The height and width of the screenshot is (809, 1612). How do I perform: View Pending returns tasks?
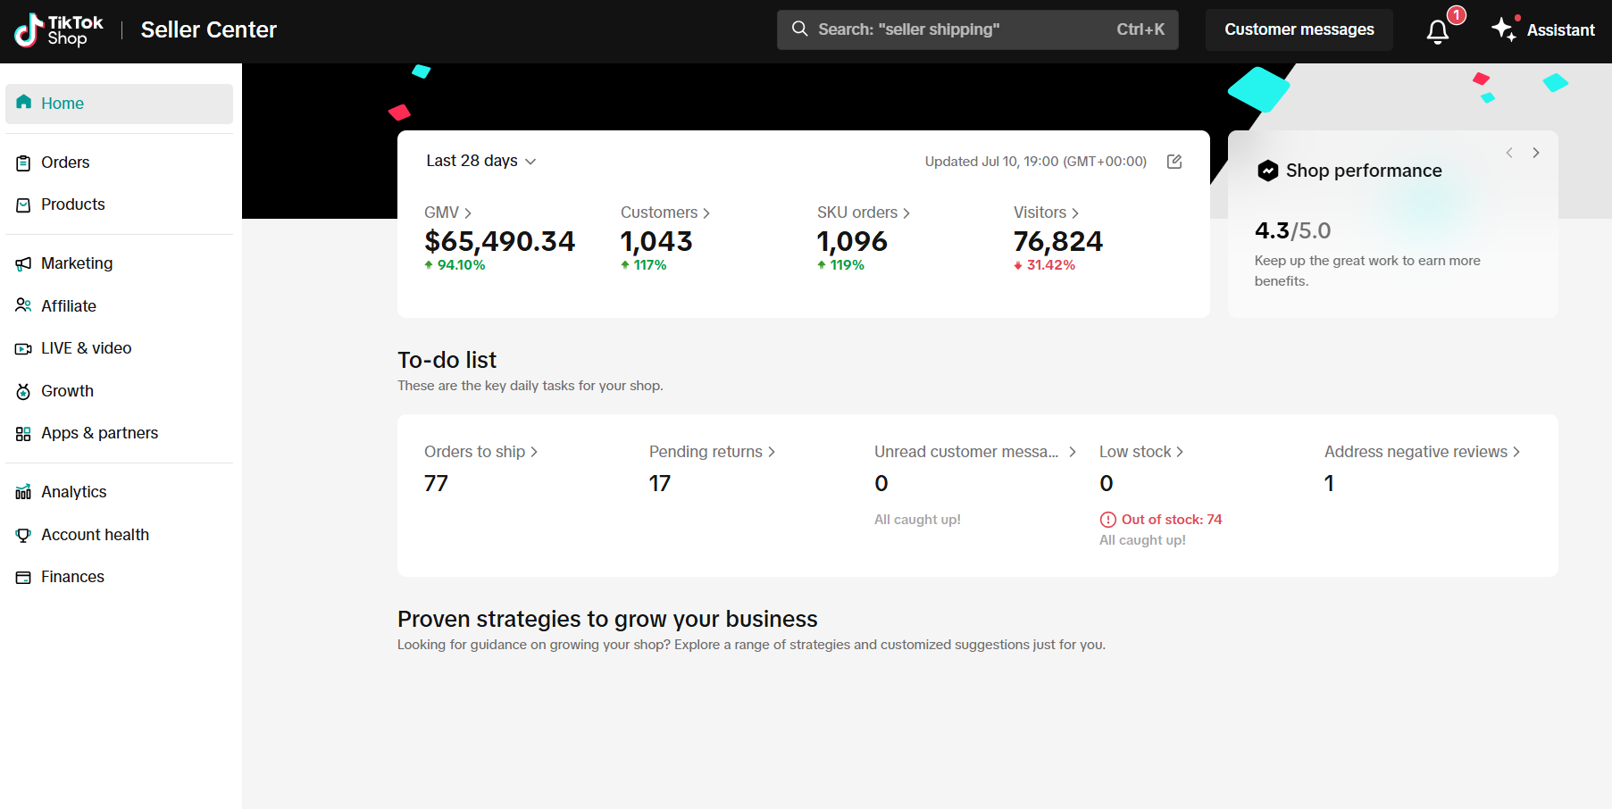point(712,452)
